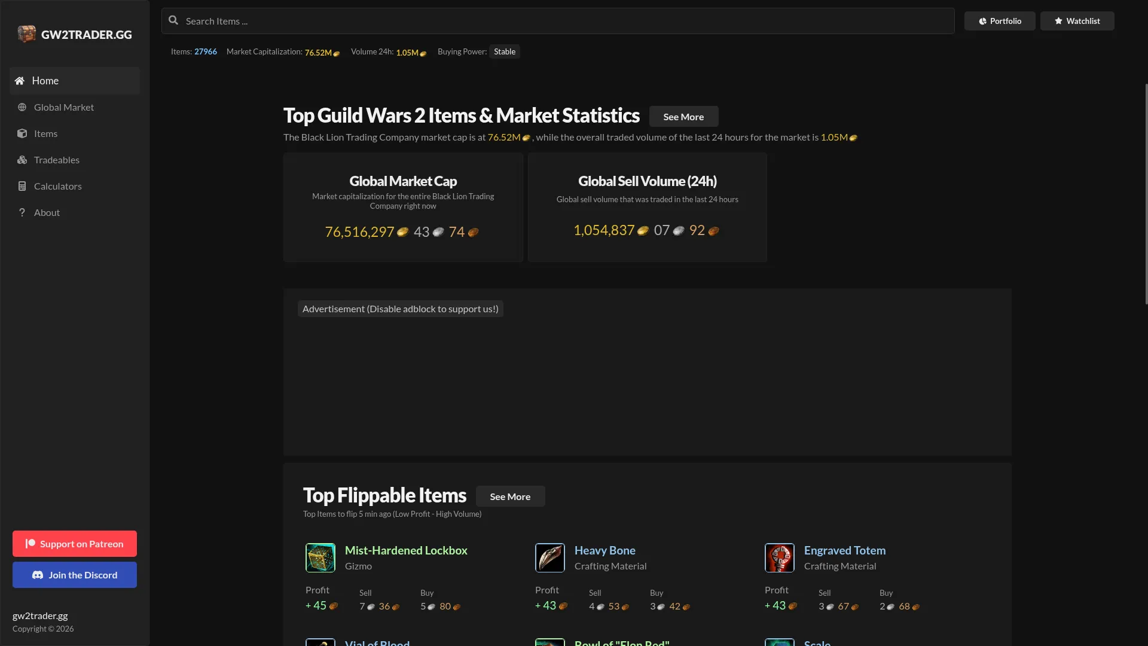Viewport: 1148px width, 646px height.
Task: Click the Items count 27966
Action: click(206, 51)
